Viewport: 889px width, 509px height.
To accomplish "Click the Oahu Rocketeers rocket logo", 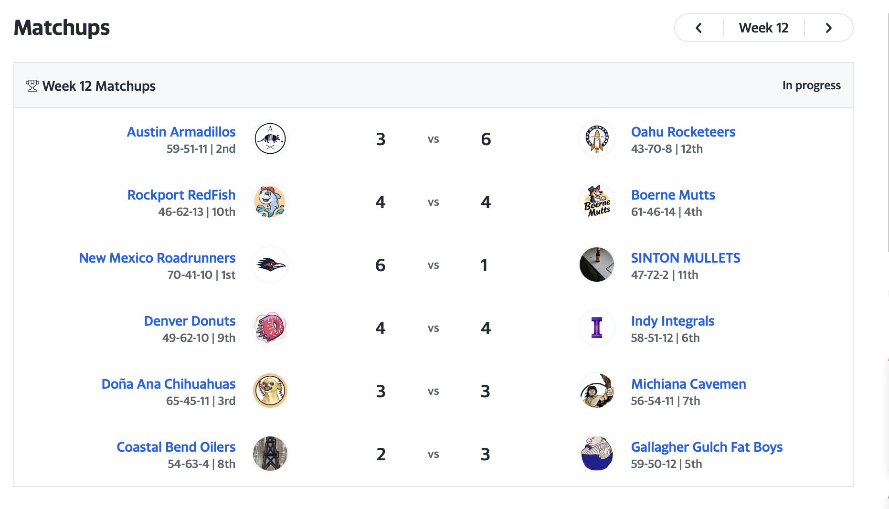I will point(597,139).
